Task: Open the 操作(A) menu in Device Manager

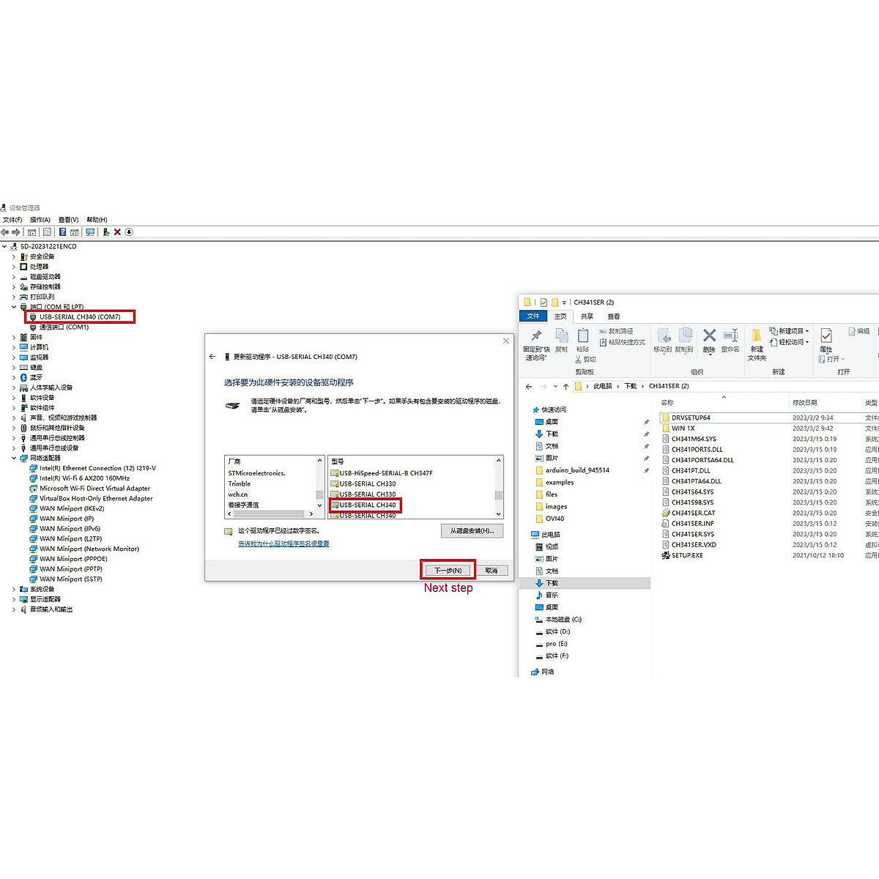Action: (40, 220)
